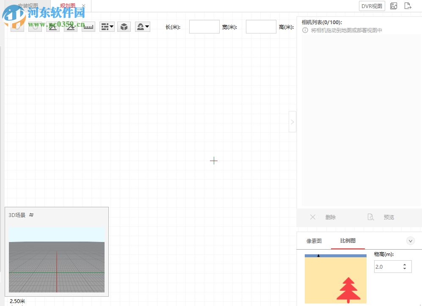Expand the right panel with the arrow chevron
The image size is (422, 306).
click(x=292, y=121)
